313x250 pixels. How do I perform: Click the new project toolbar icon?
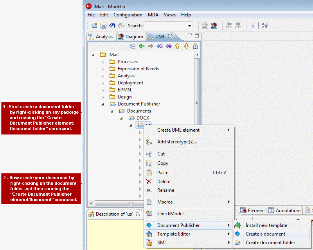(94, 25)
